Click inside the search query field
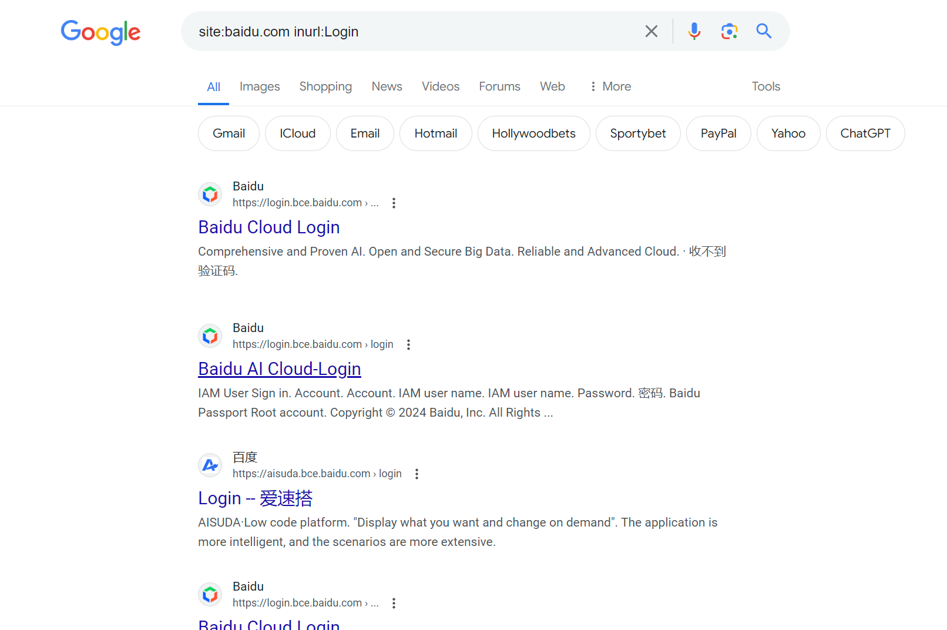The width and height of the screenshot is (947, 630). pos(411,31)
